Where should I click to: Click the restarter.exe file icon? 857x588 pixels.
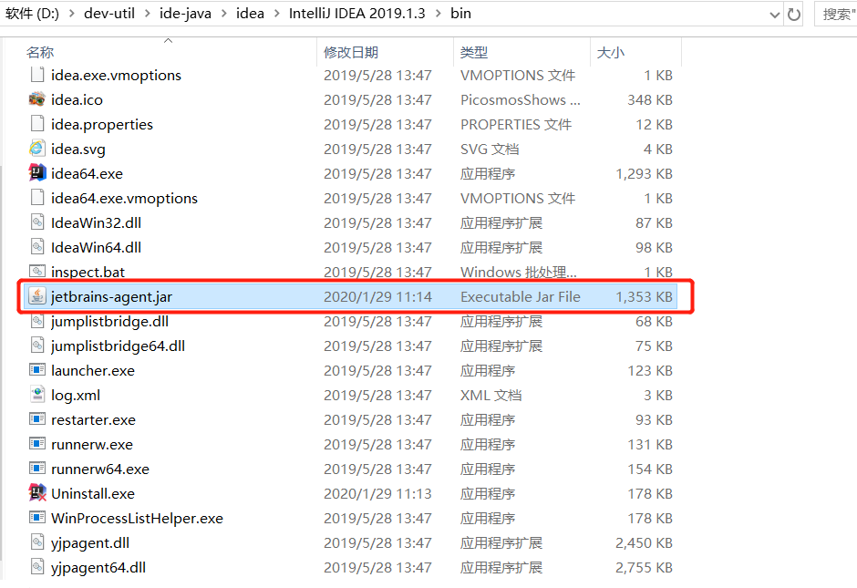pyautogui.click(x=37, y=419)
